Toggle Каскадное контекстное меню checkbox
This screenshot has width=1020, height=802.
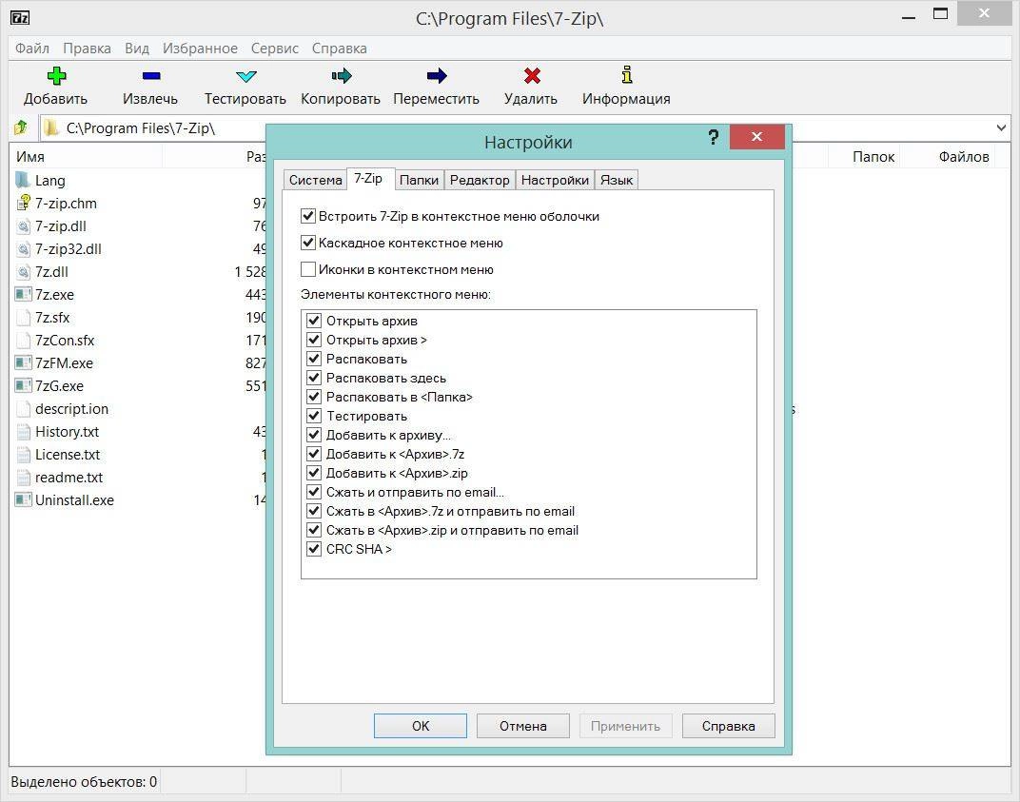point(308,243)
